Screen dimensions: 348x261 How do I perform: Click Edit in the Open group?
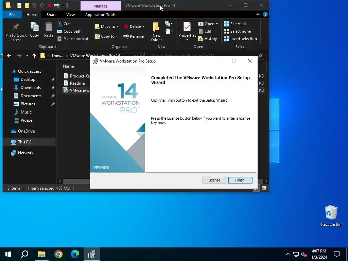coord(205,31)
